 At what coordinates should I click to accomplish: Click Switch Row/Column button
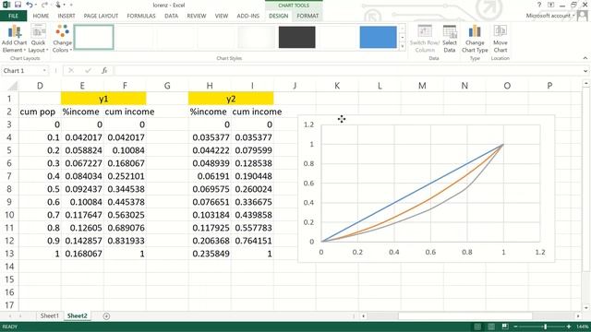pos(425,39)
